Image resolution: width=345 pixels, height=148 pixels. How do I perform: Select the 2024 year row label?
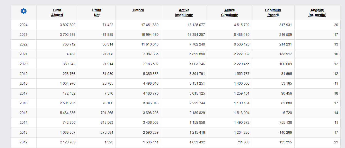(23, 25)
